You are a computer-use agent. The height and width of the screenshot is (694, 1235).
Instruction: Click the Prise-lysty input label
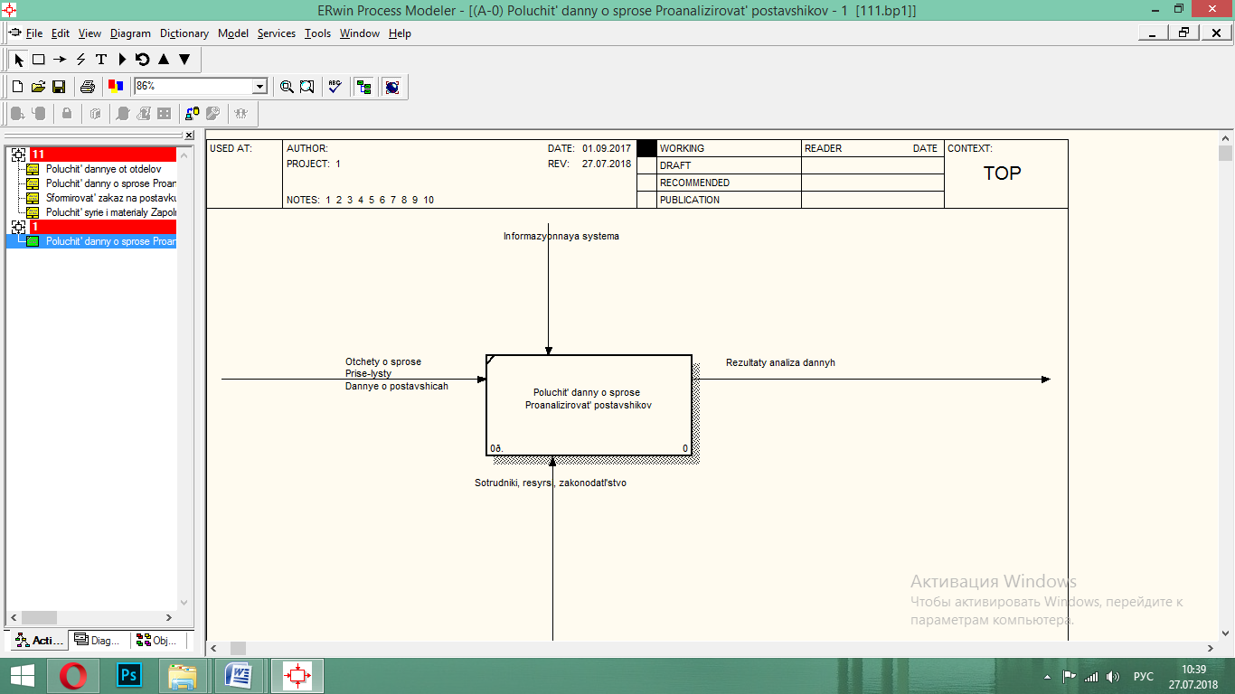point(368,373)
